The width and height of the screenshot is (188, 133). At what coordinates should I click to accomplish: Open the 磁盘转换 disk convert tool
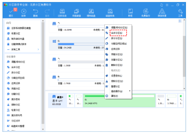110,12
